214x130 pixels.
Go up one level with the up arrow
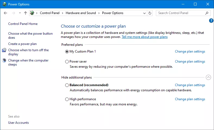click(x=25, y=13)
